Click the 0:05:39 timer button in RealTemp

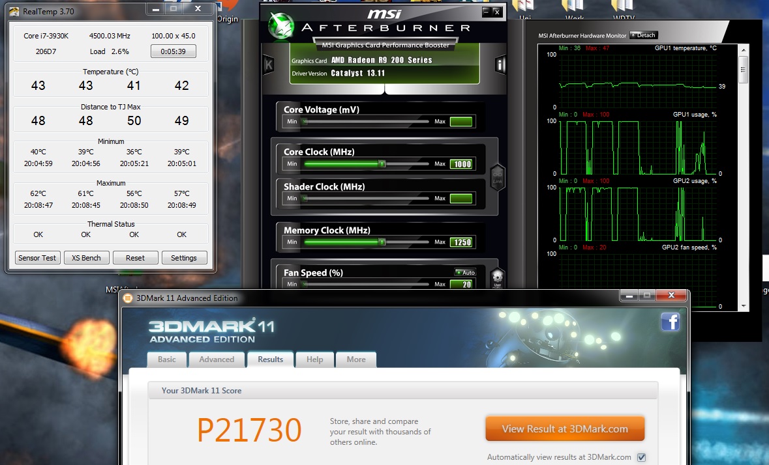pyautogui.click(x=173, y=51)
